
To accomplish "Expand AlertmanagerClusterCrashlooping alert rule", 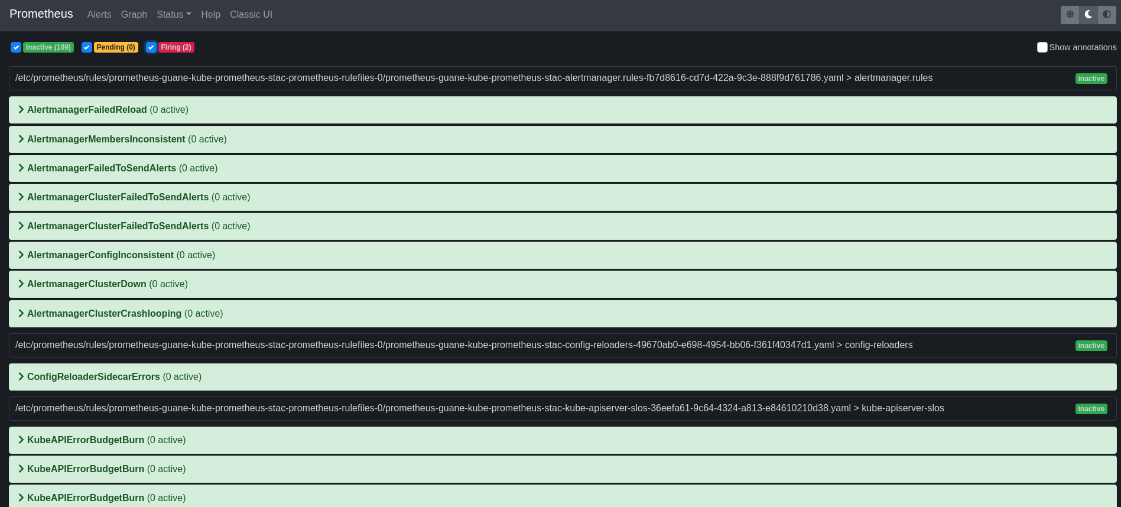I will coord(563,314).
